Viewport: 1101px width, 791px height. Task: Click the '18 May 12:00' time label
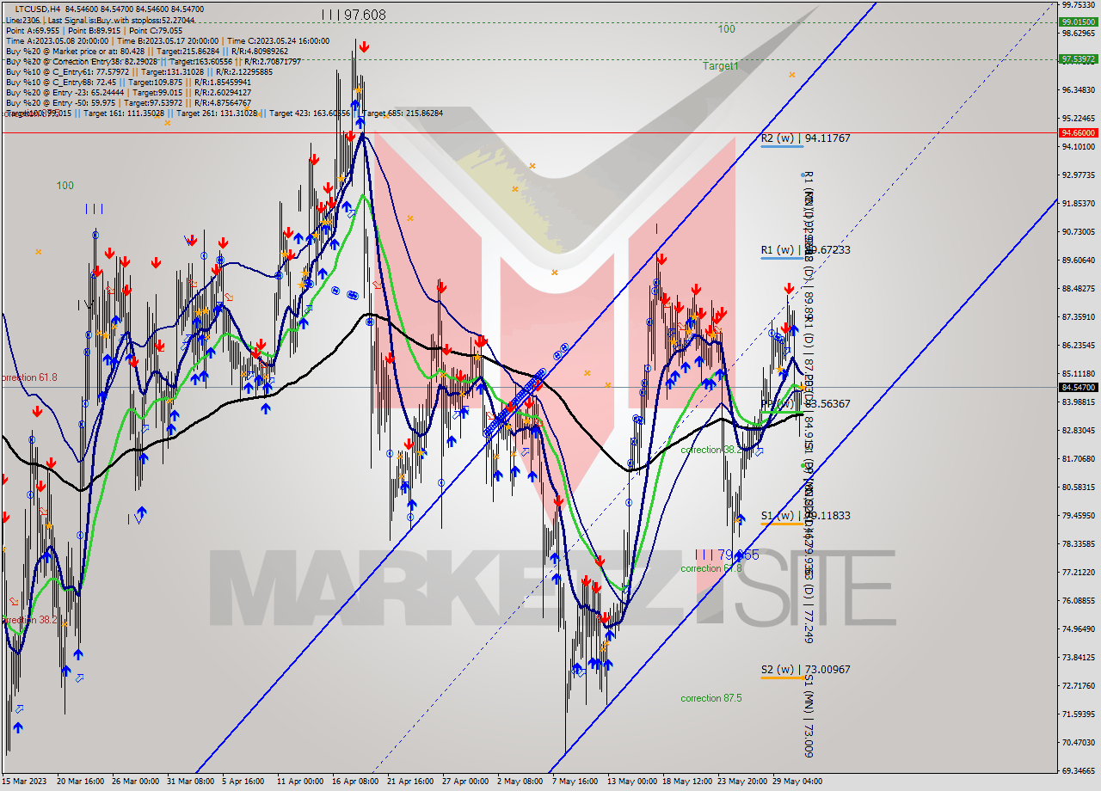tap(688, 782)
